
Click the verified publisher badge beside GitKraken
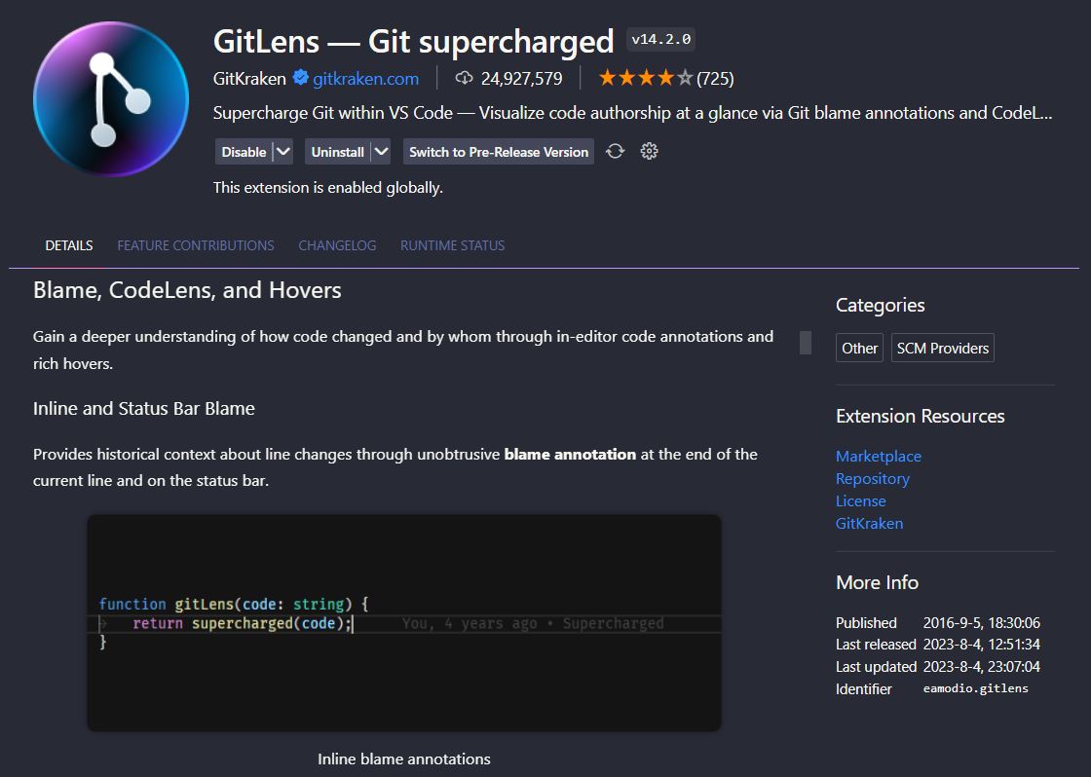coord(299,79)
